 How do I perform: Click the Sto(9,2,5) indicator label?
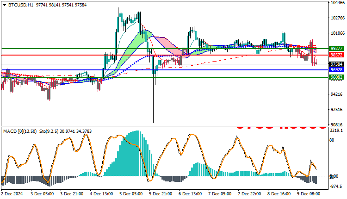[x=49, y=131]
